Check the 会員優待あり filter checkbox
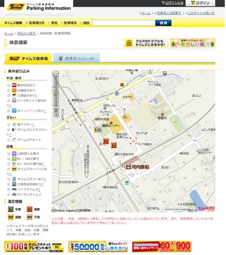 (x=9, y=95)
